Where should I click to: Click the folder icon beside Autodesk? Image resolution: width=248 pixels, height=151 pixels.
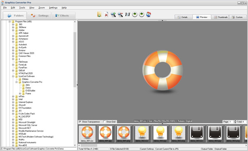(x=17, y=45)
